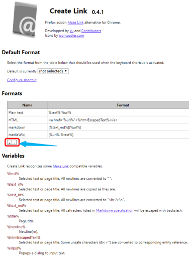
Task: Open the Contributors link
Action: (x=91, y=31)
